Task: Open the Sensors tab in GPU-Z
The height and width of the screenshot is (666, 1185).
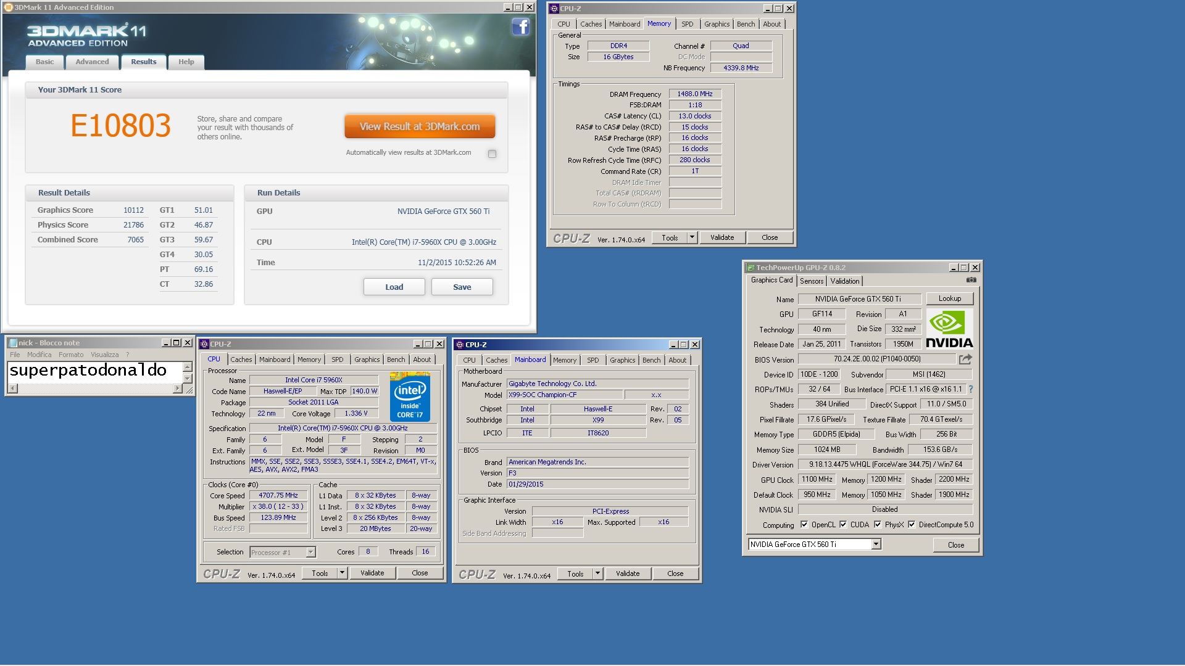Action: [812, 281]
